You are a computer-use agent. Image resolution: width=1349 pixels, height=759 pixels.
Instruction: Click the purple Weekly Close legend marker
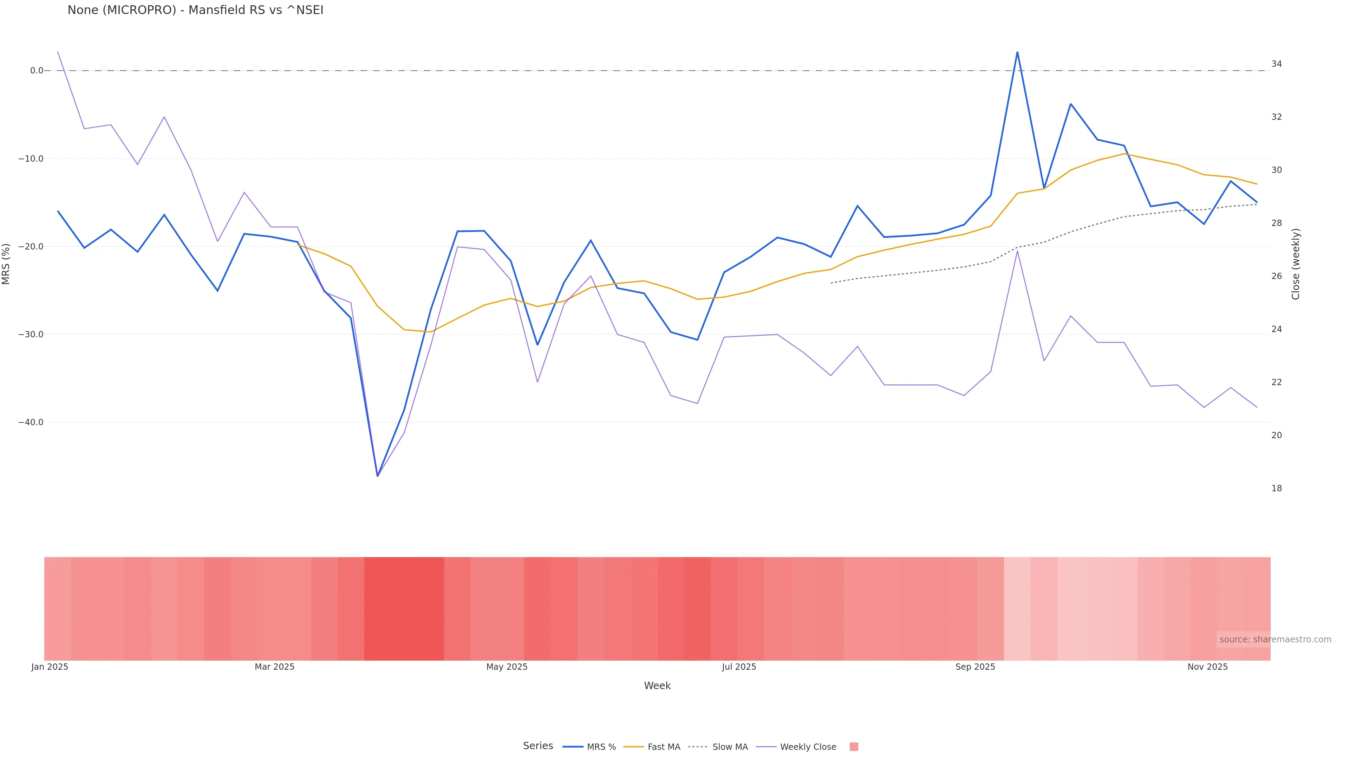click(766, 747)
